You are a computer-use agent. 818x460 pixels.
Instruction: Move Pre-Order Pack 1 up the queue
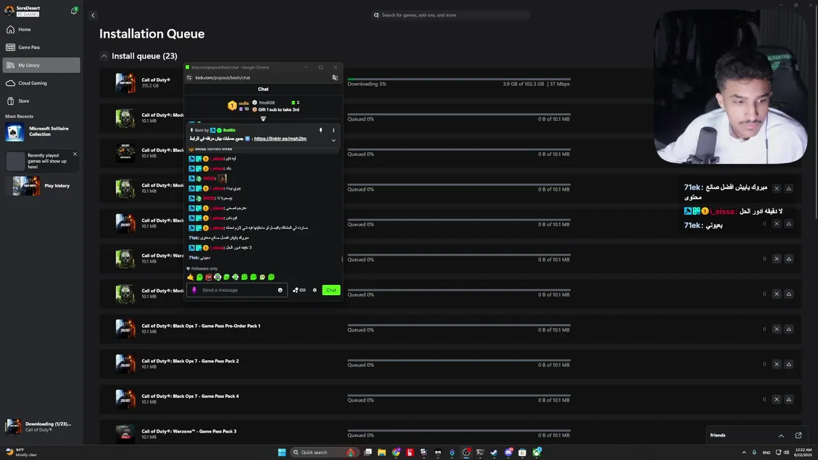pyautogui.click(x=789, y=329)
